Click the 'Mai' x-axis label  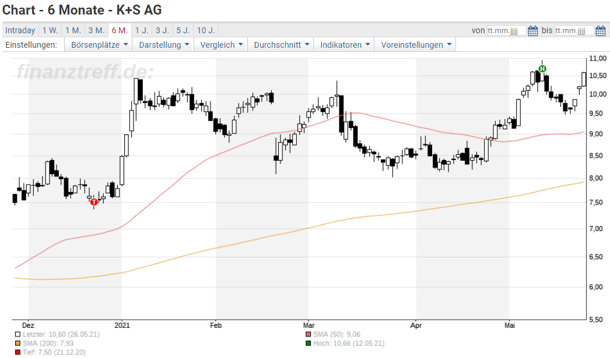click(x=510, y=325)
